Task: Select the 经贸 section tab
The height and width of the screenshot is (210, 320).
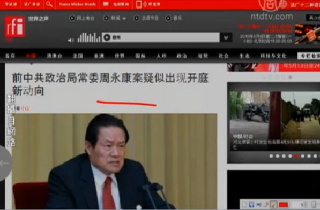Action: pyautogui.click(x=203, y=56)
